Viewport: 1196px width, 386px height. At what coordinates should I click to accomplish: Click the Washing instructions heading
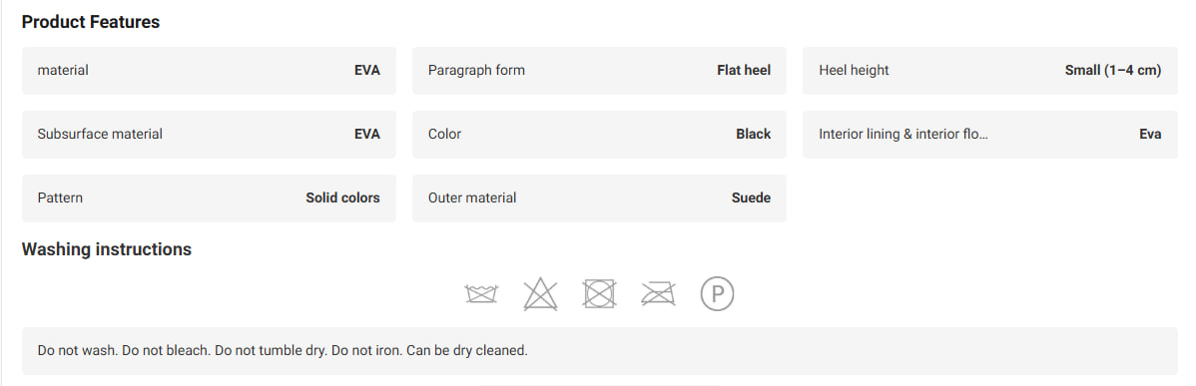(107, 249)
